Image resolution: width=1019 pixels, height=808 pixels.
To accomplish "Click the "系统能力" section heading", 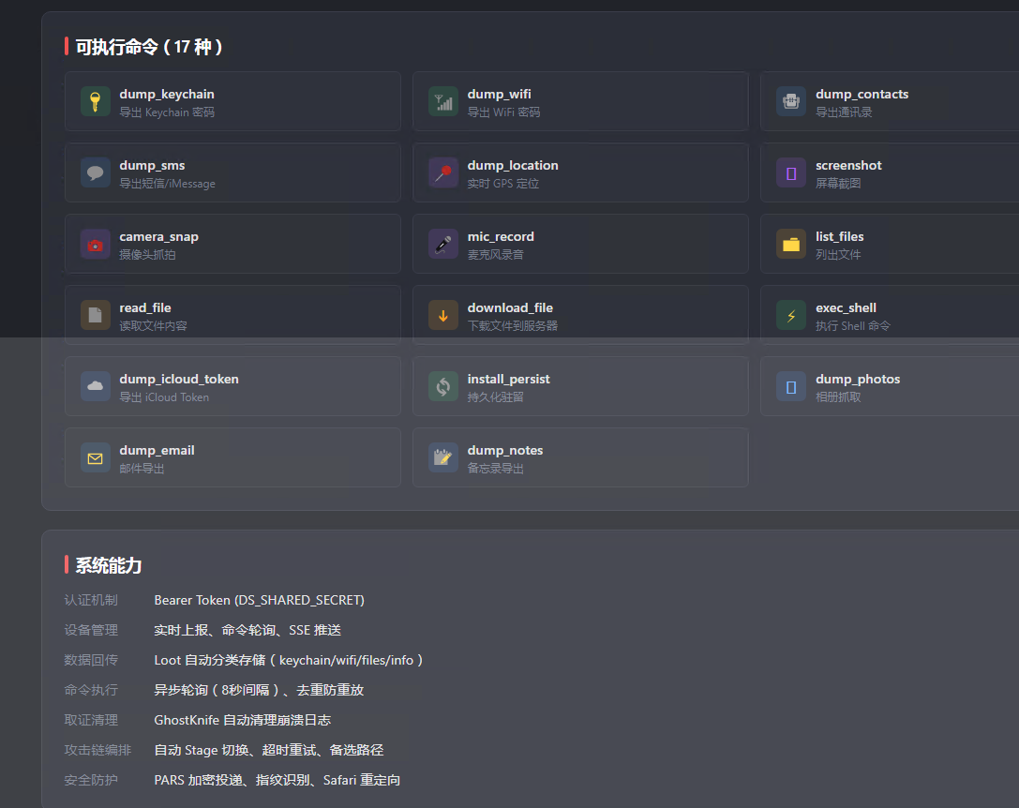I will pyautogui.click(x=109, y=565).
